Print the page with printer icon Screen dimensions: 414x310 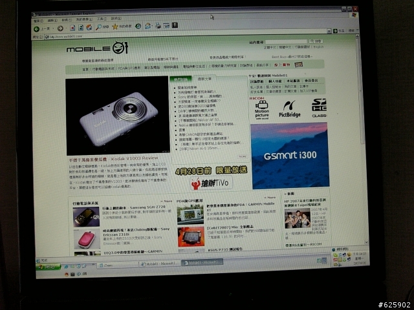(x=158, y=25)
